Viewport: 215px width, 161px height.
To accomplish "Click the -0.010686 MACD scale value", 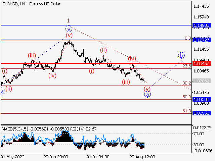I will point(203,151).
